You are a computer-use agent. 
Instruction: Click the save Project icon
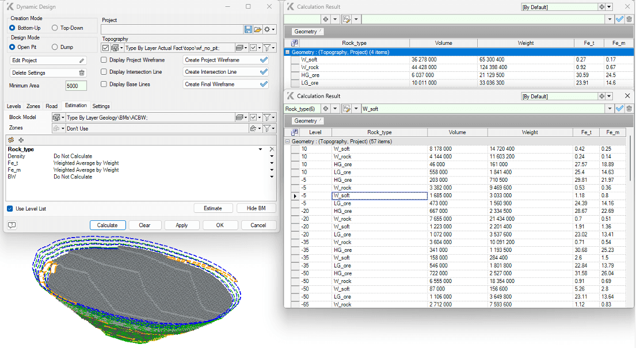[x=248, y=29]
